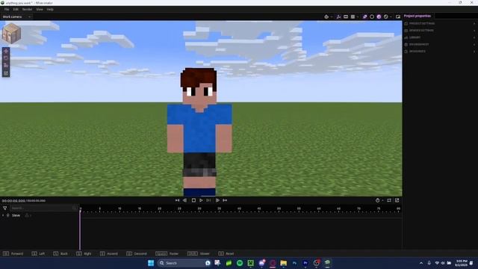
Task: Open the Windows Start menu
Action: click(151, 263)
